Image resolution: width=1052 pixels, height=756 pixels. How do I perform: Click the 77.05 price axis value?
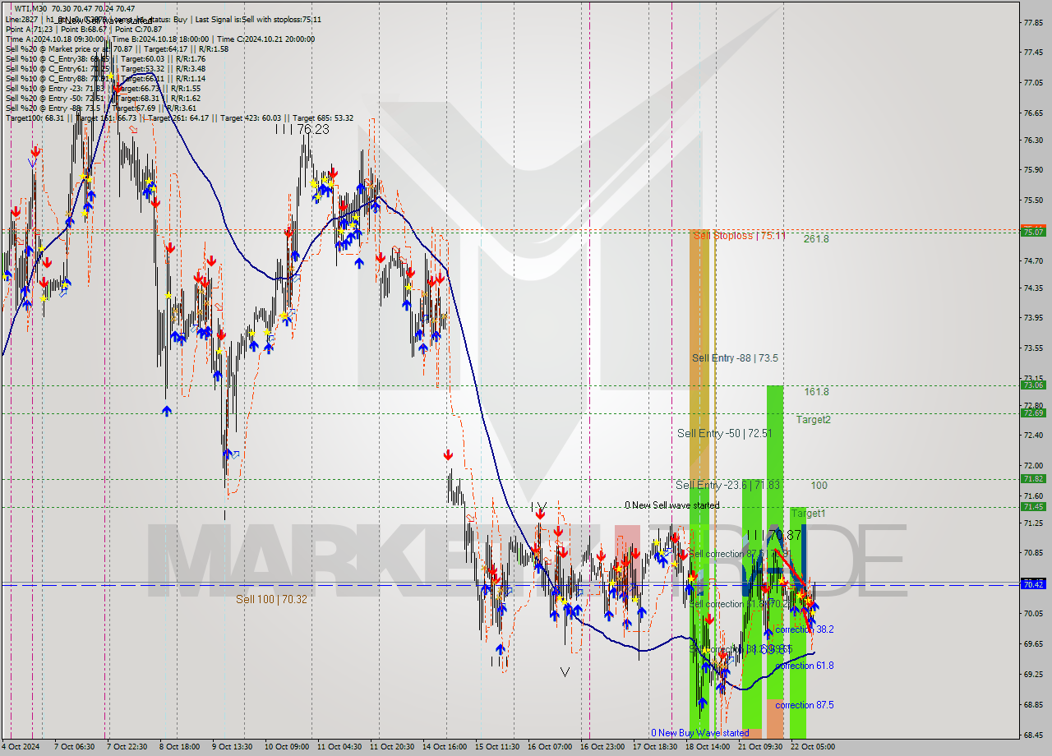pyautogui.click(x=1034, y=82)
